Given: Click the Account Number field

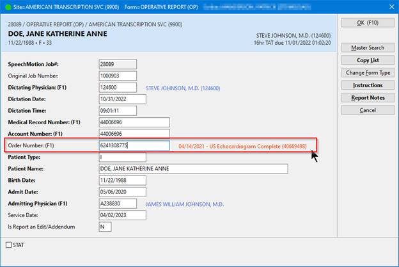Looking at the screenshot, I should point(134,134).
